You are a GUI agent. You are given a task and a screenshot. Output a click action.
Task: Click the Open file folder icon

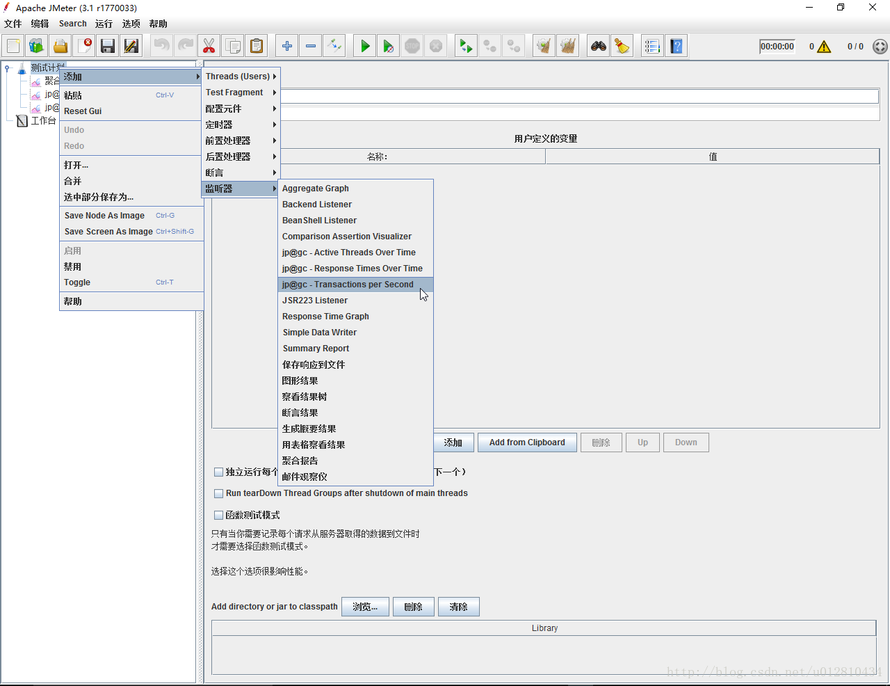point(60,46)
